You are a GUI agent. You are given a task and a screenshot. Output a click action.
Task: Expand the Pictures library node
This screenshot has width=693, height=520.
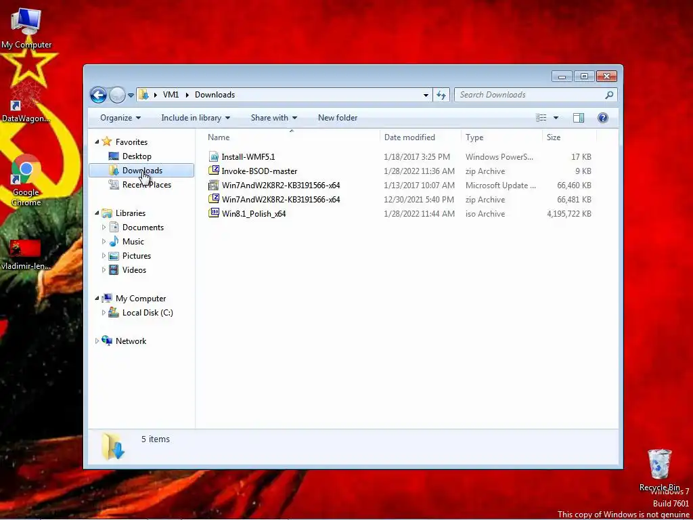tap(104, 255)
